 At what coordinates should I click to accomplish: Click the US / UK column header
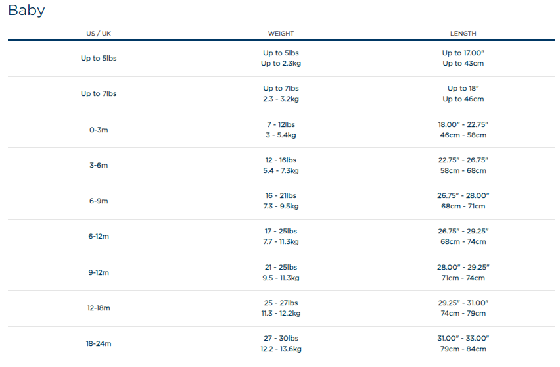click(99, 33)
